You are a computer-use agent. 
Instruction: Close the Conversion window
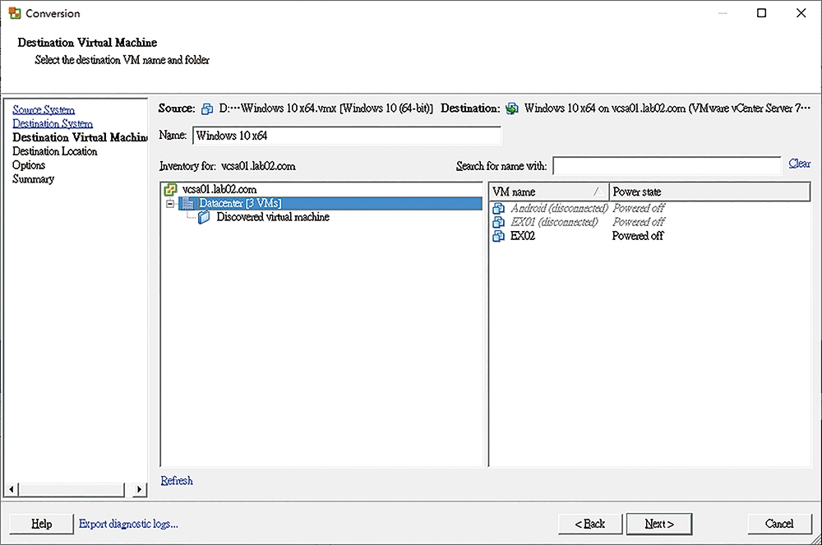801,13
